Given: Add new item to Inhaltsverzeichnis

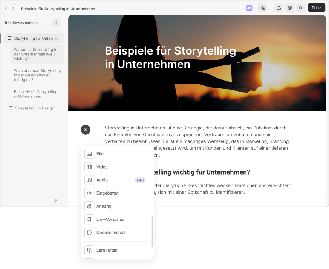Looking at the screenshot, I should pos(56,23).
